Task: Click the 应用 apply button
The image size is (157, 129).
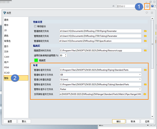Action: coord(147,121)
